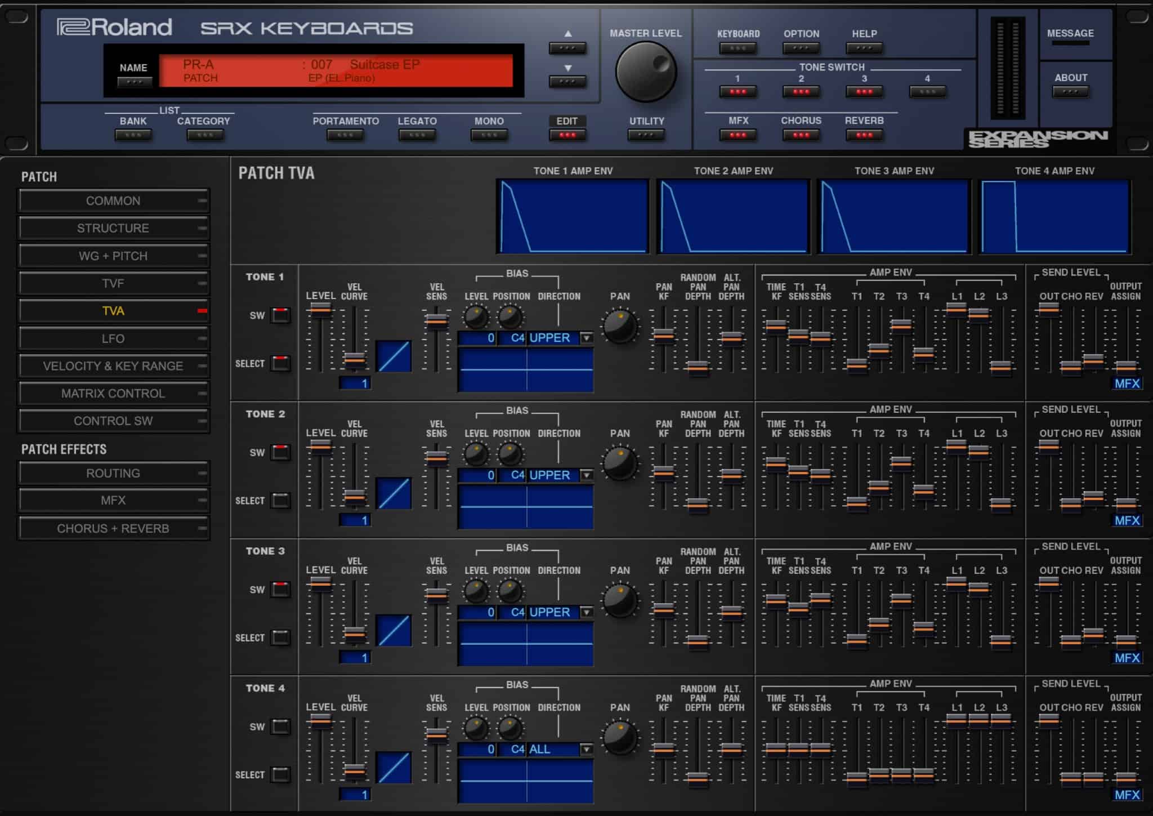
Task: Click the NAME button beside patch display
Action: 134,82
